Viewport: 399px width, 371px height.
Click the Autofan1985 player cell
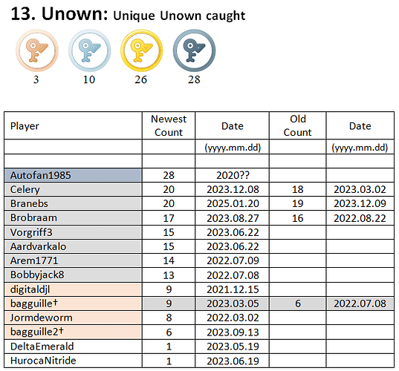click(x=74, y=175)
